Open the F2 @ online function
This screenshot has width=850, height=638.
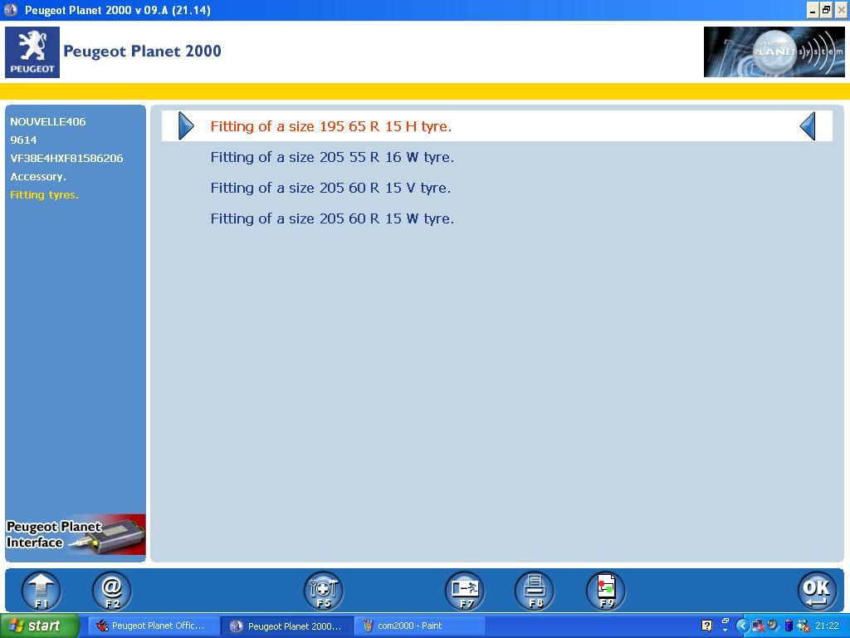pos(112,591)
